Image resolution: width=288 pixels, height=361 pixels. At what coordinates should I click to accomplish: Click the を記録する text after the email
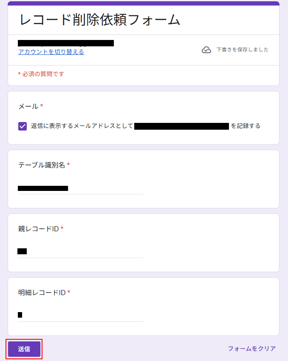tap(246, 126)
